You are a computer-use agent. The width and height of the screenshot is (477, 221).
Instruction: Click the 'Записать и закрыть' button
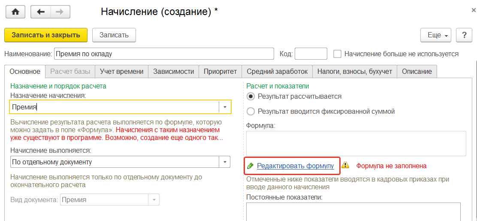(x=46, y=35)
